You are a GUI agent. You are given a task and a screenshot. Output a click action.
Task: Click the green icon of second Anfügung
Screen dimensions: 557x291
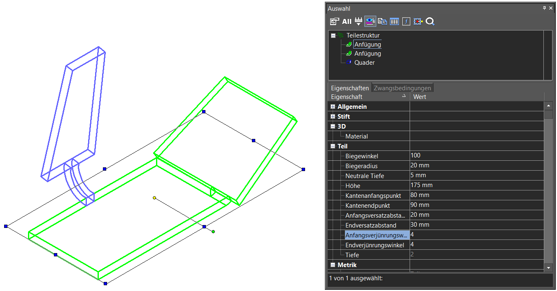pyautogui.click(x=349, y=54)
